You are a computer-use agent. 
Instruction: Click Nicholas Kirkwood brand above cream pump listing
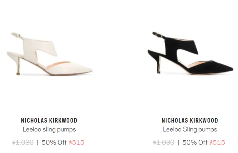pos(49,120)
